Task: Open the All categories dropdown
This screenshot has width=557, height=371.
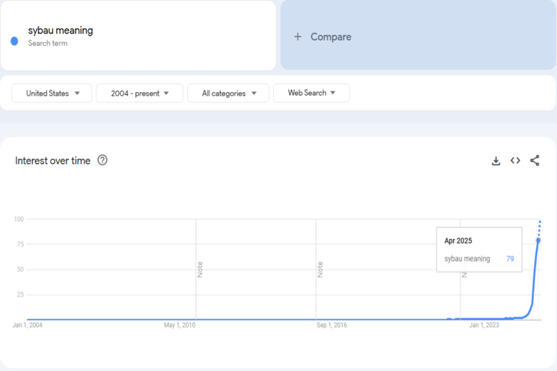Action: coord(228,93)
